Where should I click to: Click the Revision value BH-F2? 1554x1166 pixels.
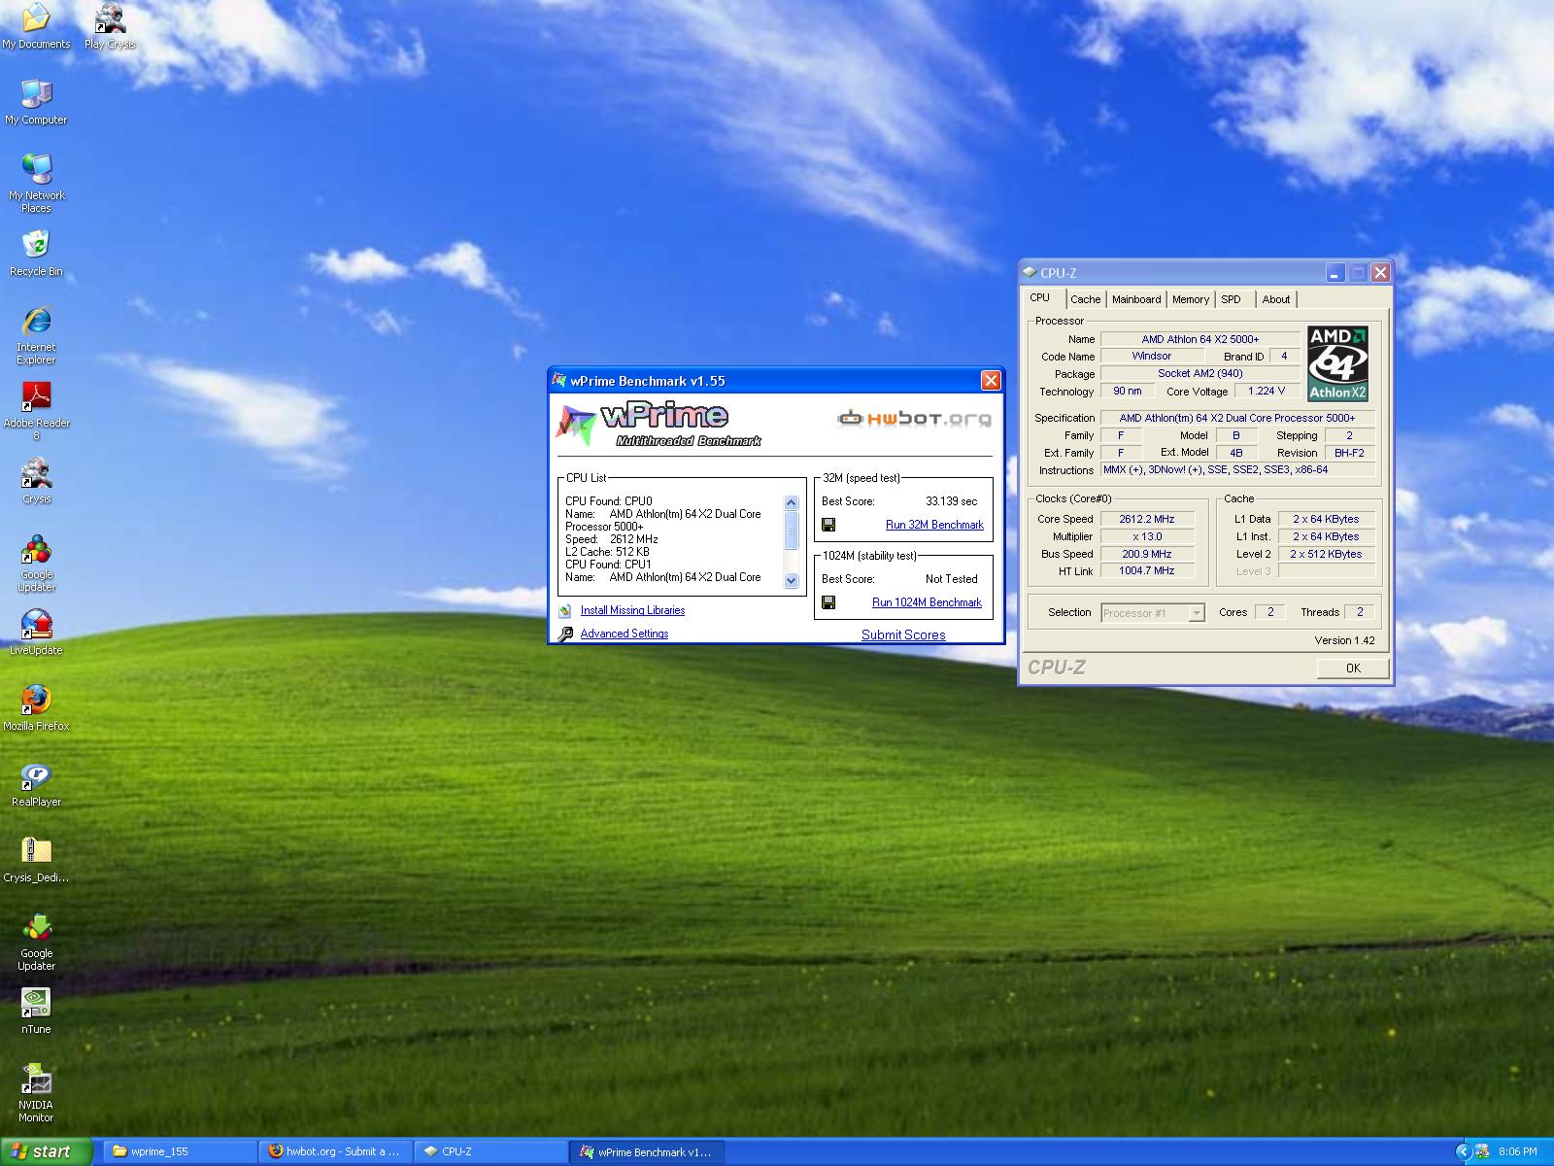tap(1349, 453)
